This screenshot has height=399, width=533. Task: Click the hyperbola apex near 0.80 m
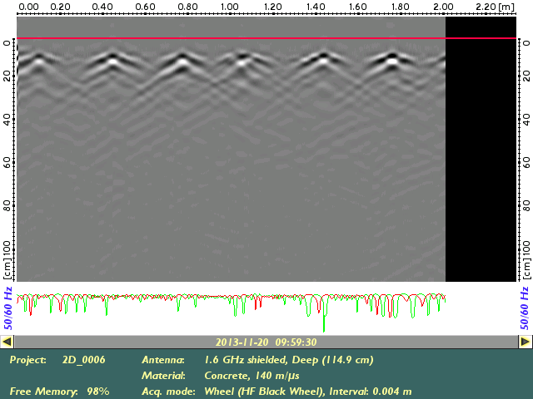point(183,57)
